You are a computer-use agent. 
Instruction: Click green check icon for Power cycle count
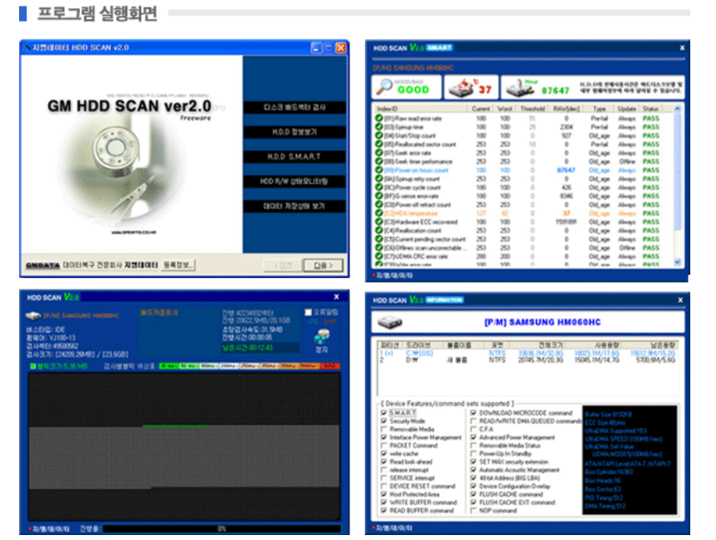pyautogui.click(x=379, y=187)
